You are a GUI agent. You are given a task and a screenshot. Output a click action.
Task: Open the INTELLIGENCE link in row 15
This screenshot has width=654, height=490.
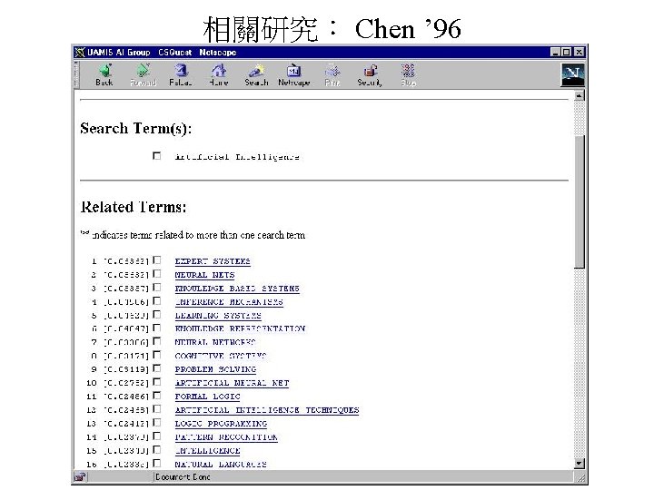(x=207, y=451)
